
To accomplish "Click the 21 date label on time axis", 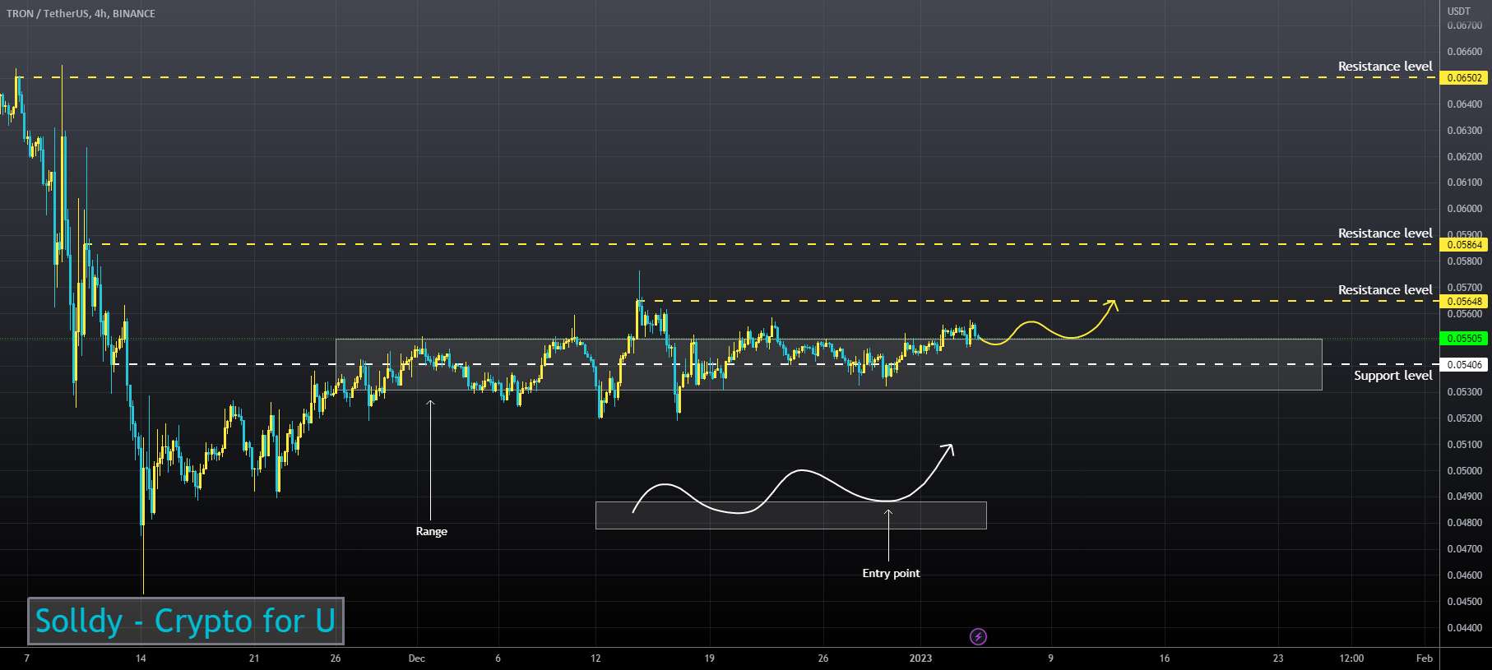I will 254,658.
